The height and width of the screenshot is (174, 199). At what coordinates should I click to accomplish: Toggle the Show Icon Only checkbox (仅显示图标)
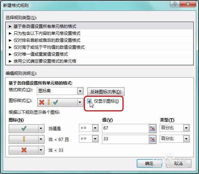[x=89, y=101]
